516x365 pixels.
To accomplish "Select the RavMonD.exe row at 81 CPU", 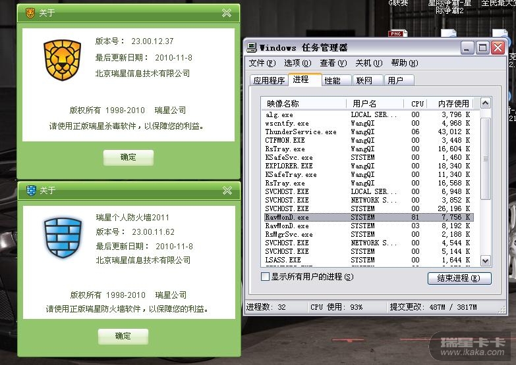I will point(368,217).
